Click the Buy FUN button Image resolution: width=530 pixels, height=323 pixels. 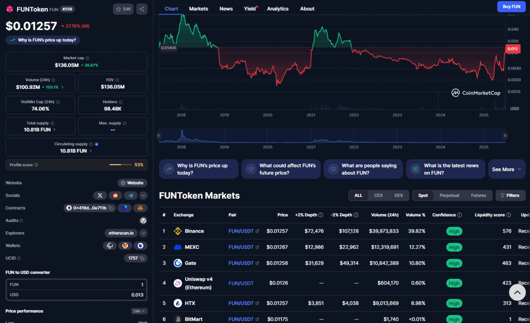coord(511,6)
